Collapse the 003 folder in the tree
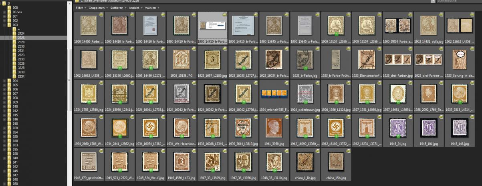The width and height of the screenshot is (482, 186). tap(4, 24)
